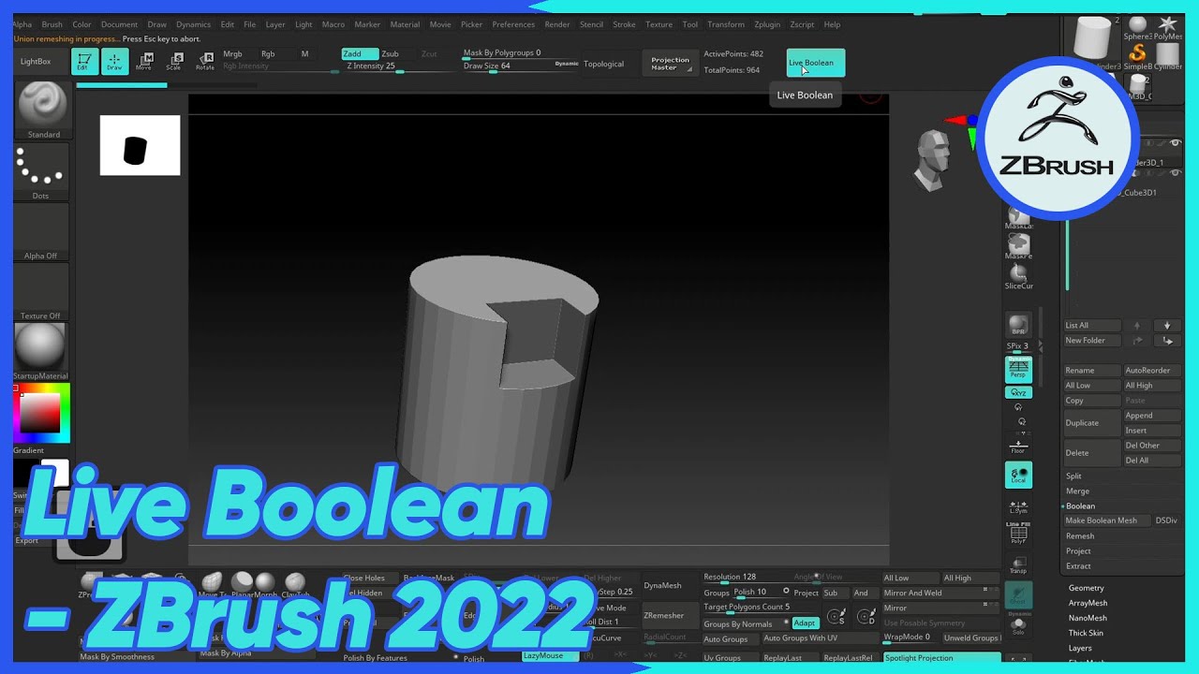This screenshot has width=1199, height=674.
Task: Click the white alpha preview thumbnail
Action: click(x=140, y=145)
